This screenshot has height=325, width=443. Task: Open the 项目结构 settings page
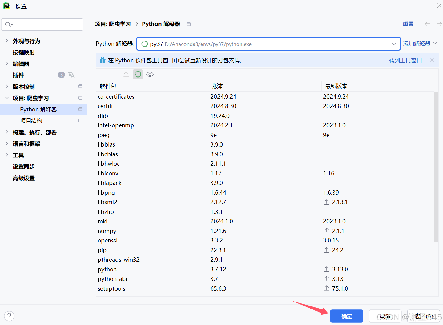[31, 121]
